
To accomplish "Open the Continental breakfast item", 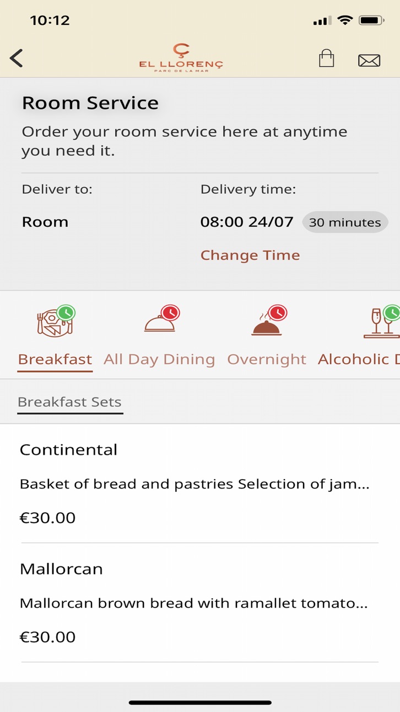I will click(200, 483).
